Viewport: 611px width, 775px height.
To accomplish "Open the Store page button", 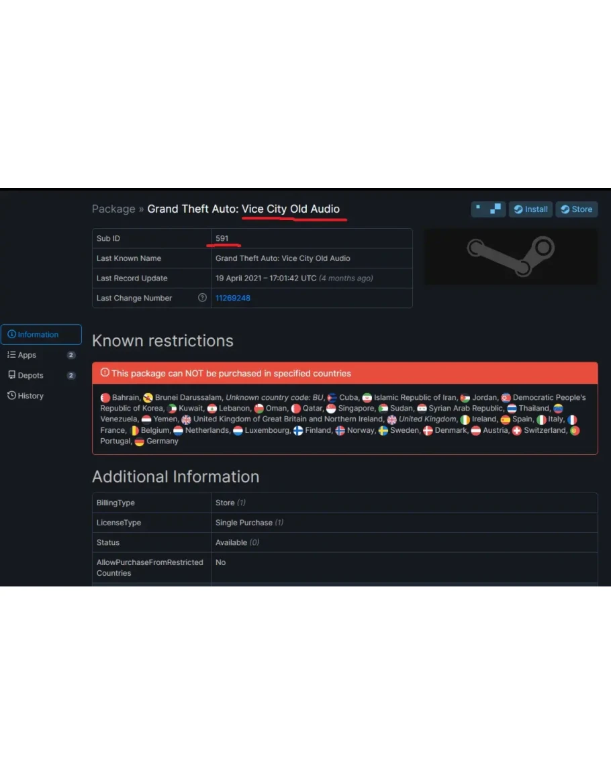I will 576,209.
